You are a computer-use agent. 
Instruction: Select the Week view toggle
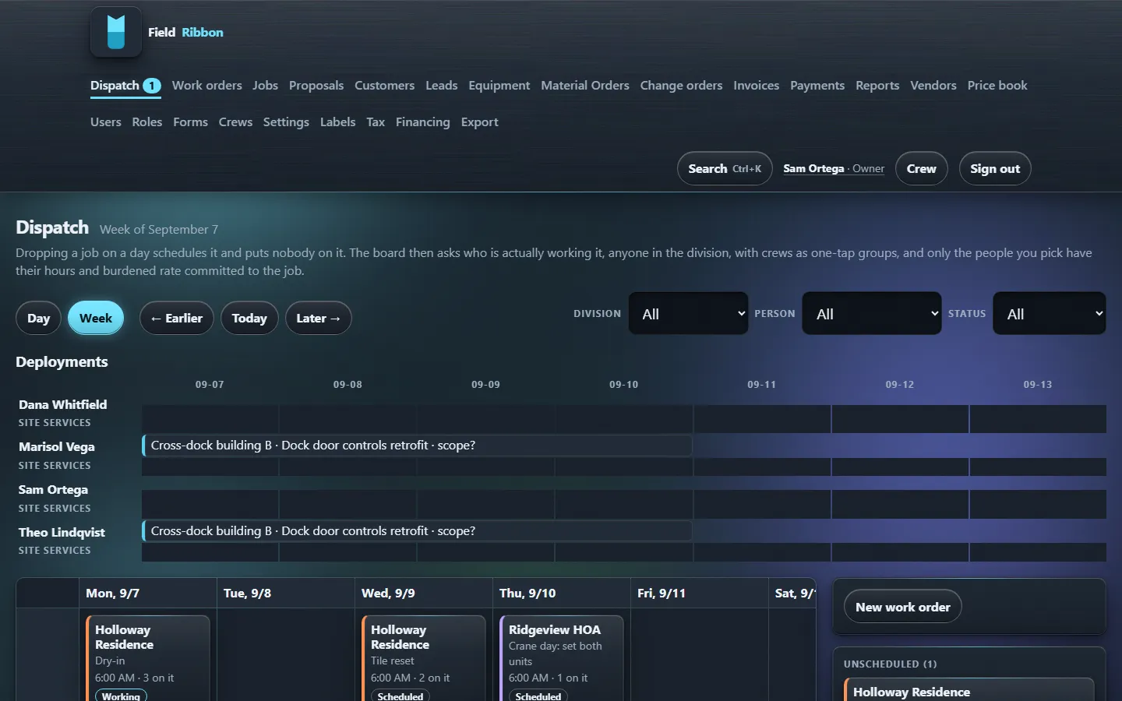[96, 318]
